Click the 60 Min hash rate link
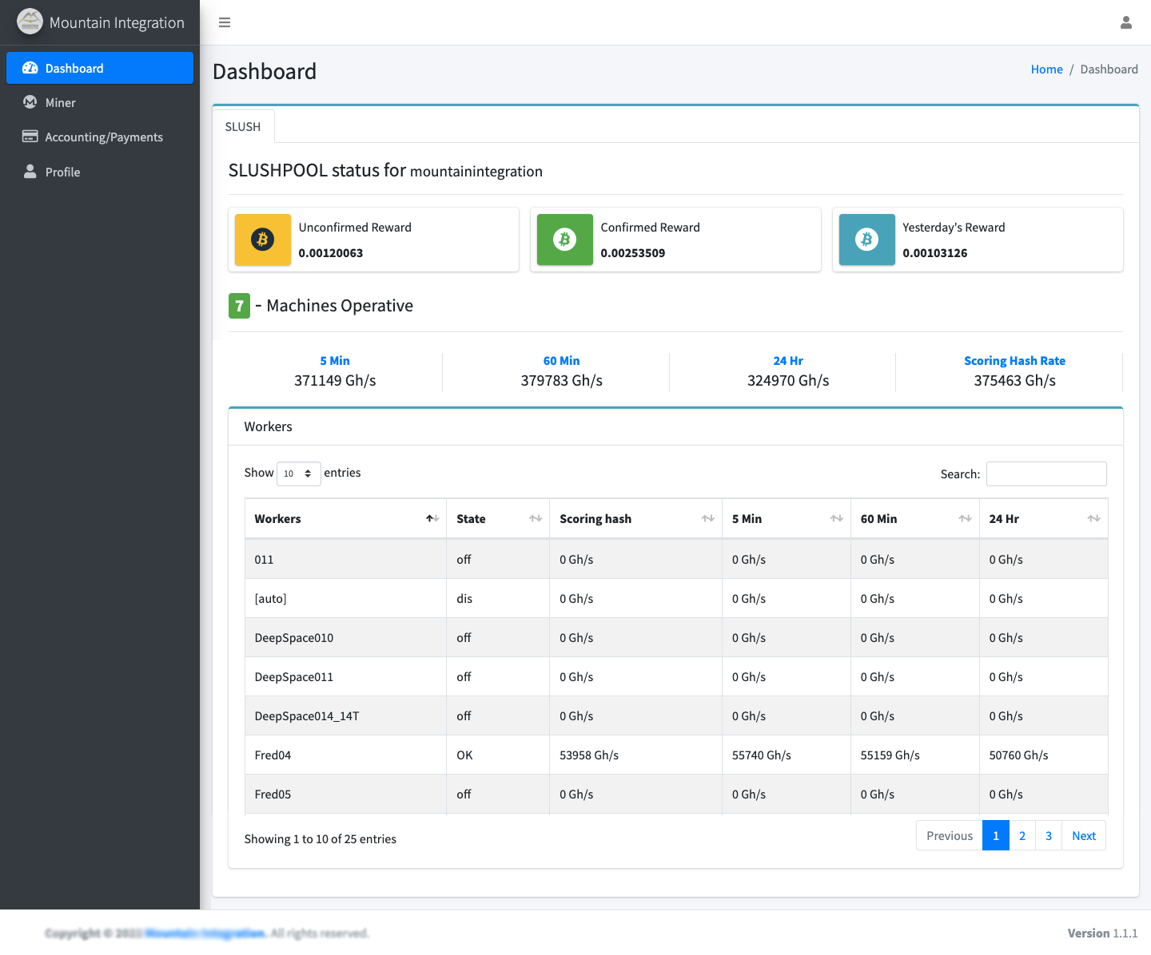 pyautogui.click(x=562, y=361)
